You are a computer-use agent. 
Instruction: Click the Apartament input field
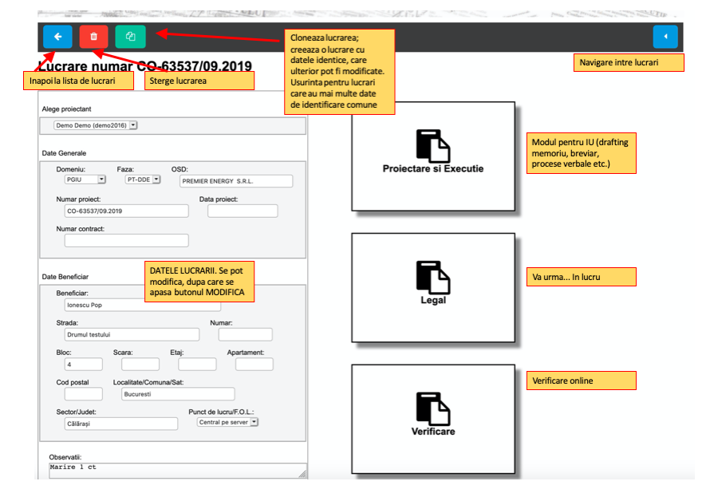pos(254,365)
